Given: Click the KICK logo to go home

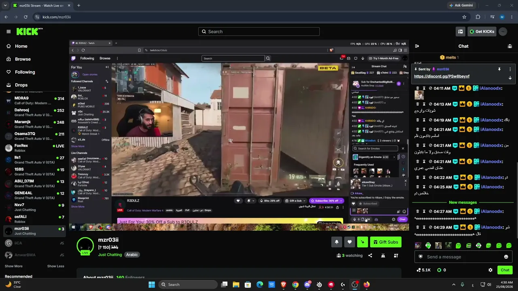Looking at the screenshot, I should click(30, 32).
